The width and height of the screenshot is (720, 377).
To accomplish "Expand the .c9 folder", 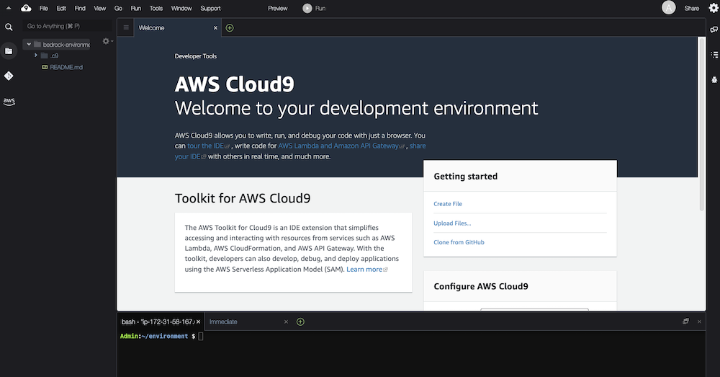I will [35, 56].
